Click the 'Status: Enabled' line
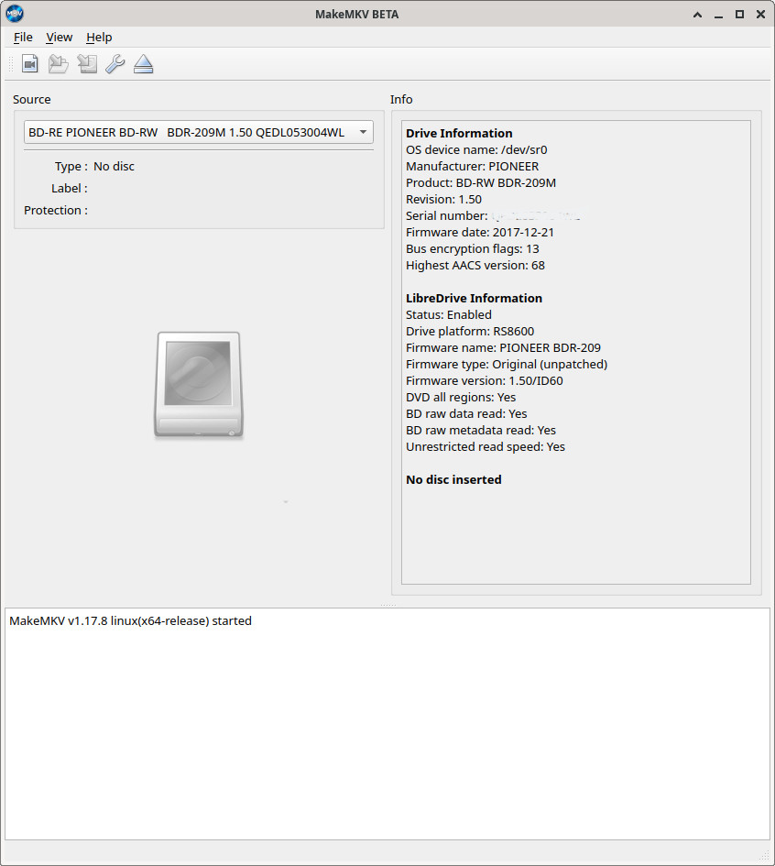775x866 pixels. point(449,315)
